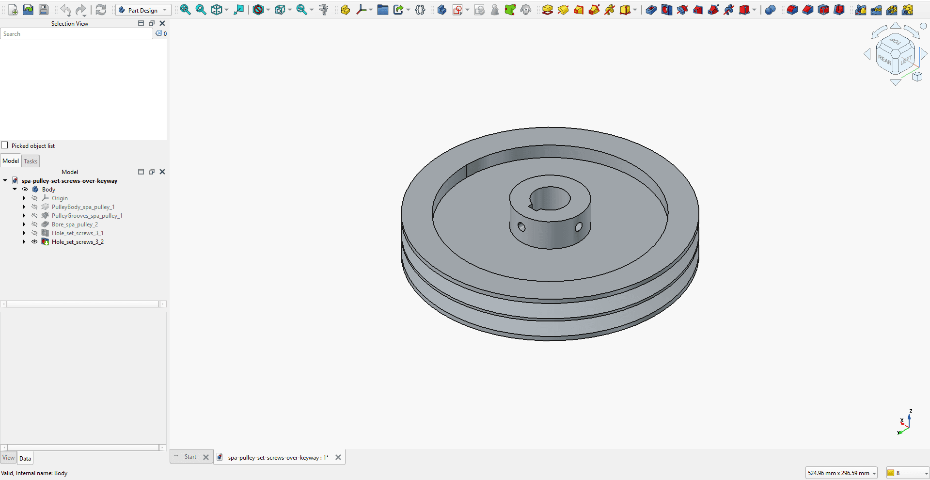The image size is (930, 480).
Task: Select the Revolution tool
Action: tap(563, 10)
